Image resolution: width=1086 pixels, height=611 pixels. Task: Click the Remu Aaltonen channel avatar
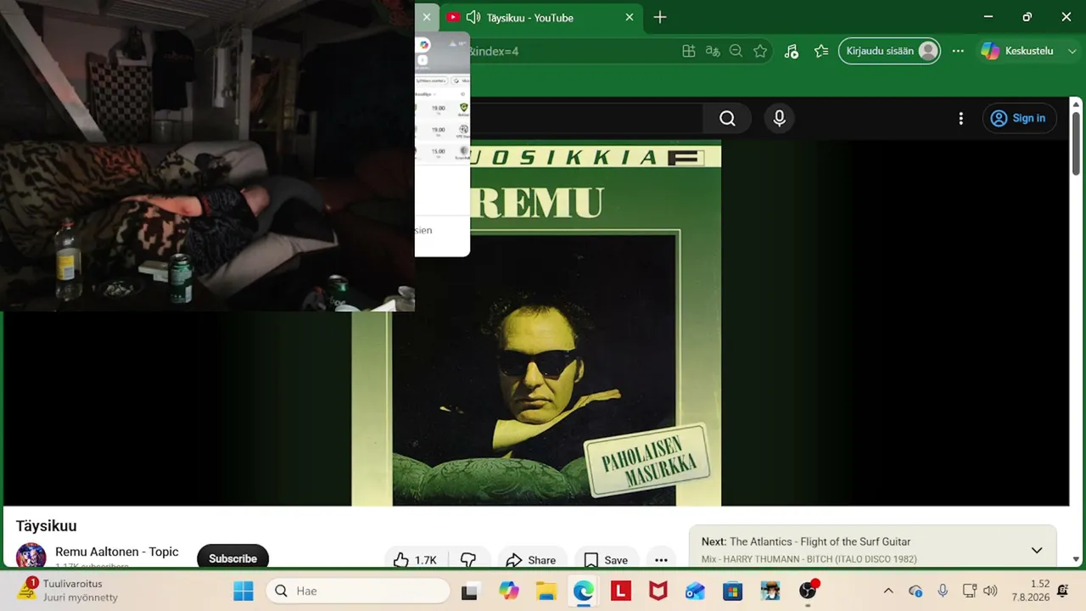click(31, 556)
